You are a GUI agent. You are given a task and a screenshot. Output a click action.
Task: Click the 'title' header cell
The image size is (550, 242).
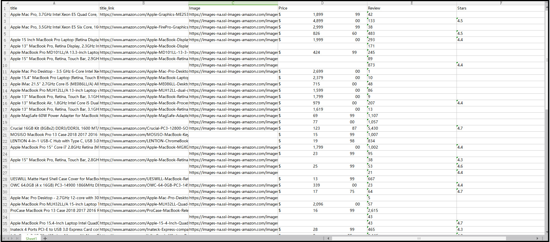pos(54,8)
